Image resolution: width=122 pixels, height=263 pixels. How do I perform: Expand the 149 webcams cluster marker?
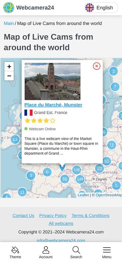(x=80, y=179)
